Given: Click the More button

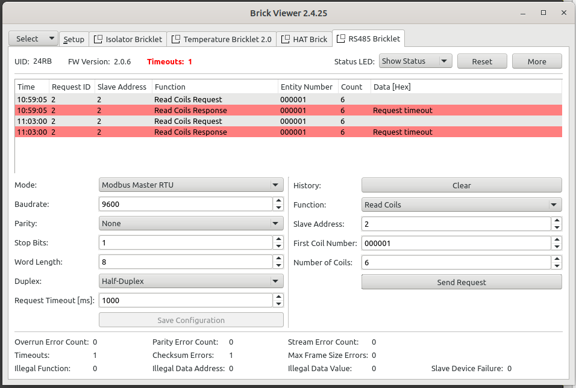Looking at the screenshot, I should coord(537,61).
